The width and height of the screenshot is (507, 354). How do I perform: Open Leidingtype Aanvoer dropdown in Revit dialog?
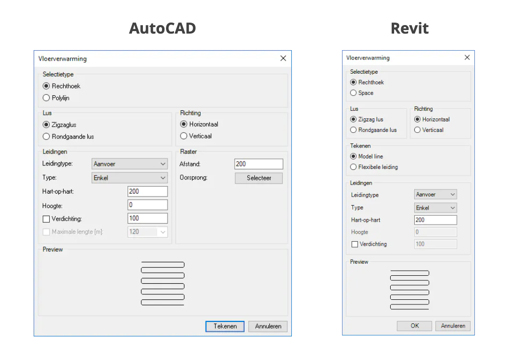point(436,194)
